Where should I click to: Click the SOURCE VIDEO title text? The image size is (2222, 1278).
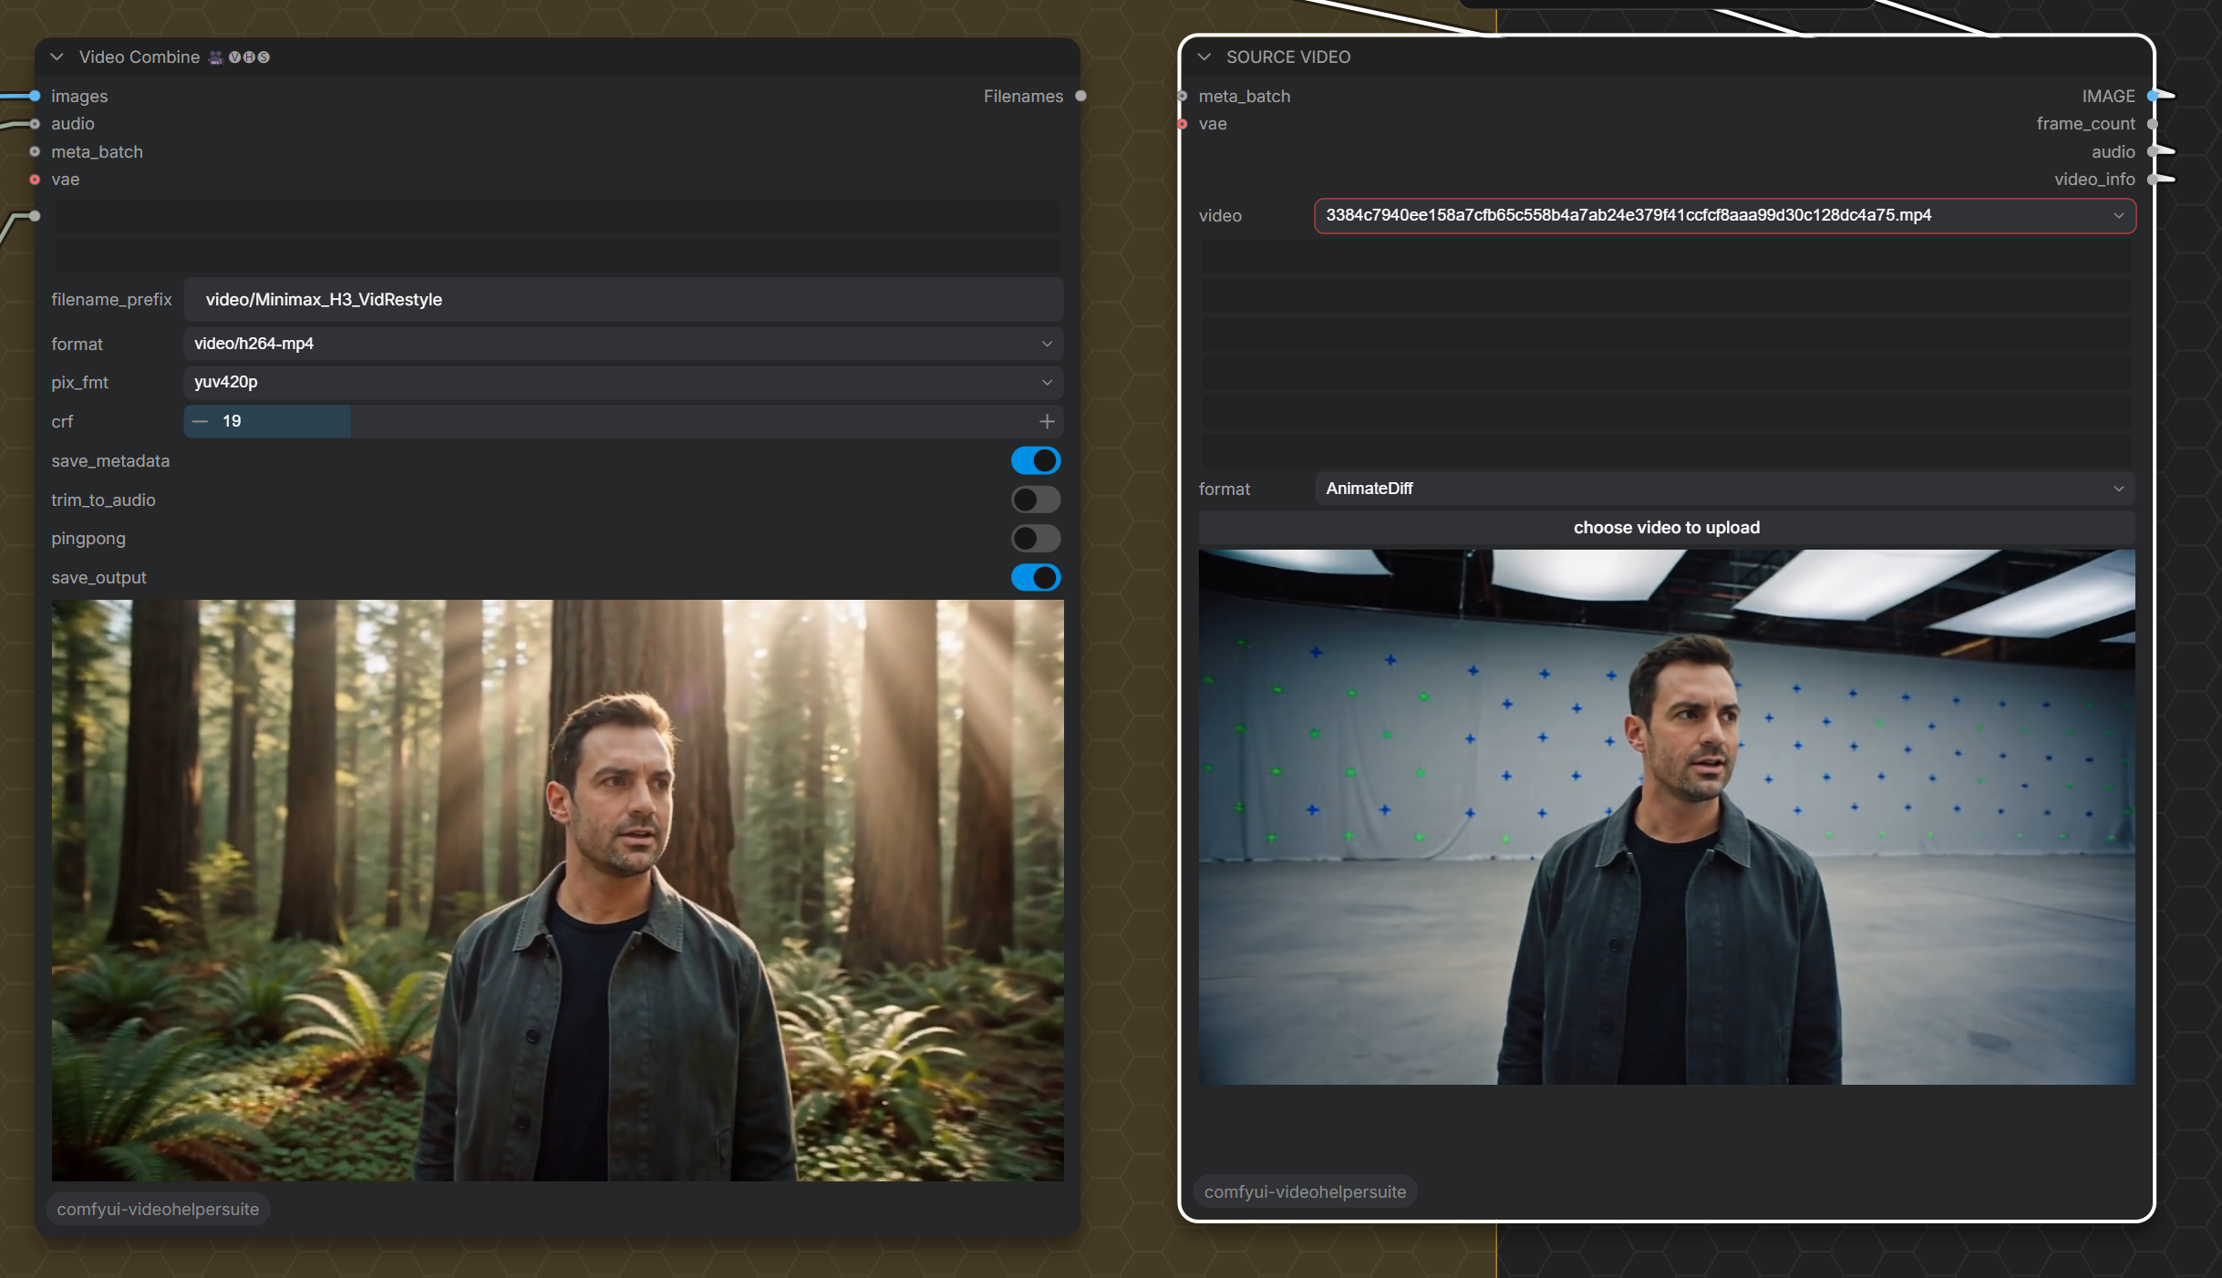pos(1288,57)
